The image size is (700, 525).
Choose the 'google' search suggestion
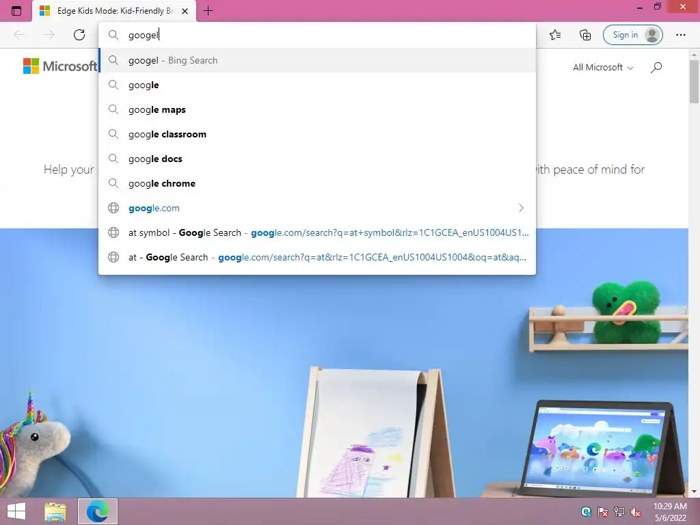pos(317,85)
